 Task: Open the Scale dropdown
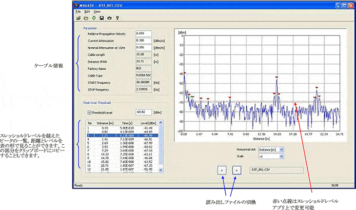coord(281,156)
